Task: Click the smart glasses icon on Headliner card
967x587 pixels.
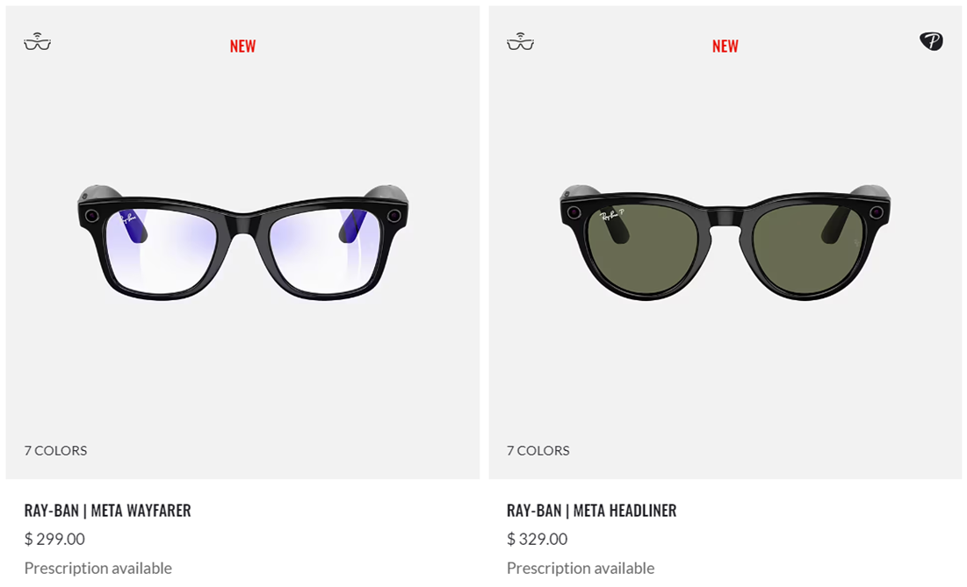Action: pyautogui.click(x=520, y=41)
